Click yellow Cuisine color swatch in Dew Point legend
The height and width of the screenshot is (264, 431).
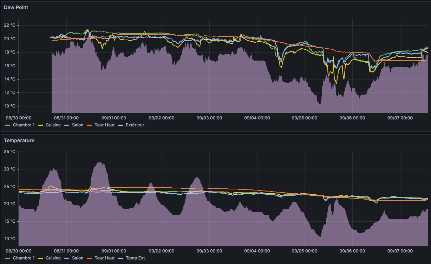[41, 125]
